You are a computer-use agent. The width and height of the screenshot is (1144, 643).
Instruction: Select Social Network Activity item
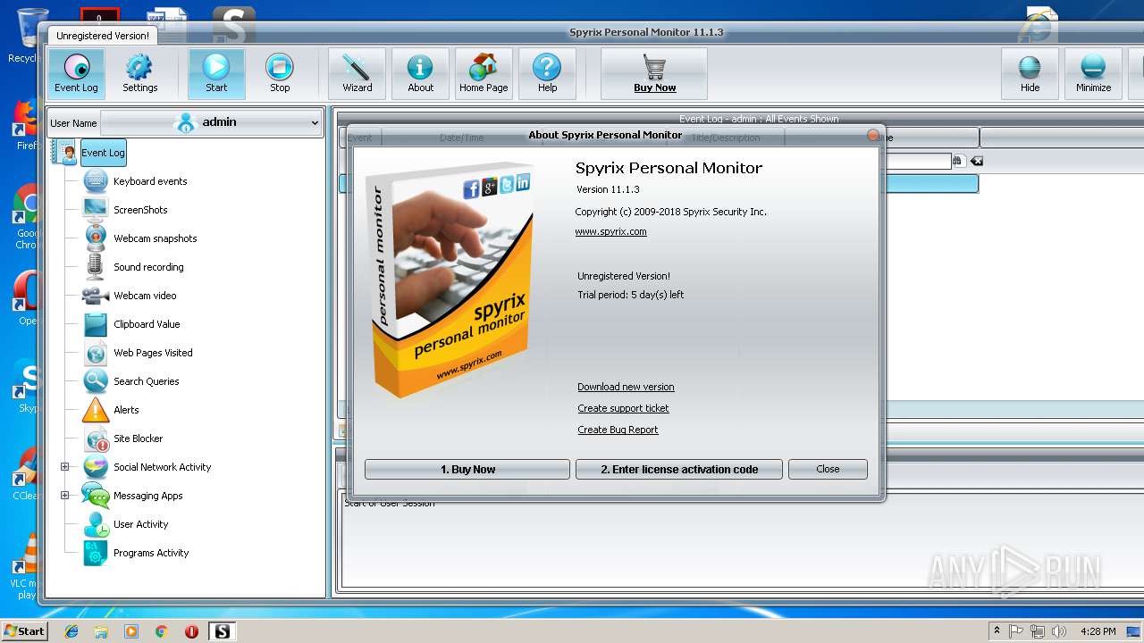click(x=162, y=467)
